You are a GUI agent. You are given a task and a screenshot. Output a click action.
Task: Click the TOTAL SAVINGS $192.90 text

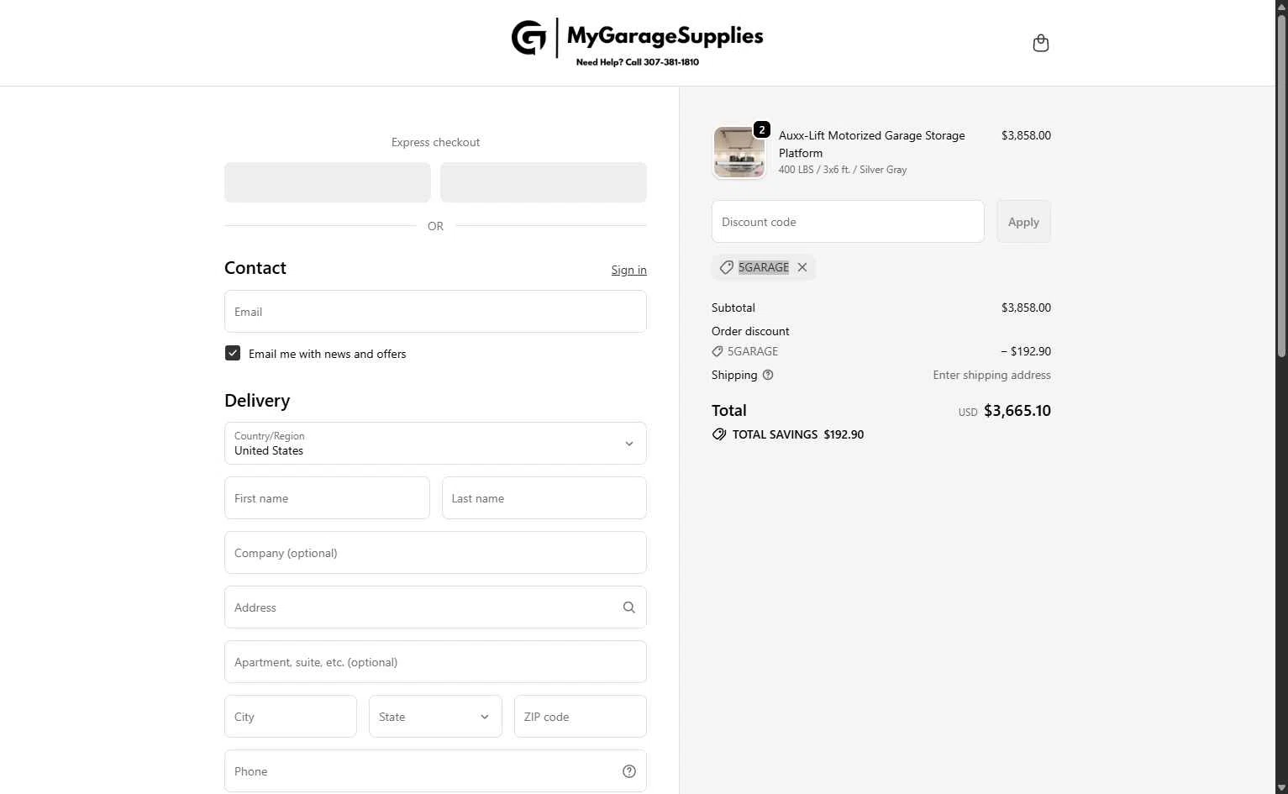(x=798, y=434)
